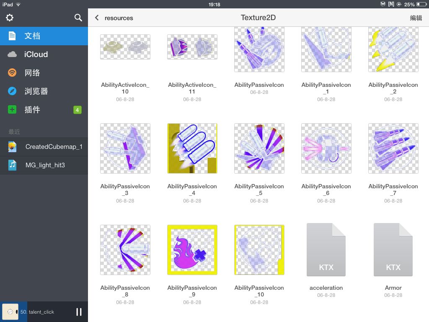The image size is (429, 322).
Task: Tap the search magnifier icon
Action: 78,18
